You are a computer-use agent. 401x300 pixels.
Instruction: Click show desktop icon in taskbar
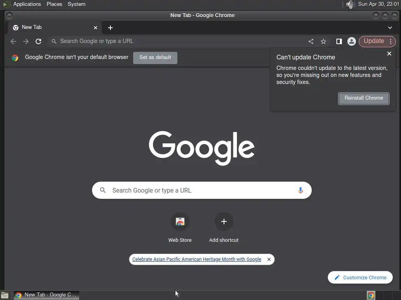click(x=5, y=295)
